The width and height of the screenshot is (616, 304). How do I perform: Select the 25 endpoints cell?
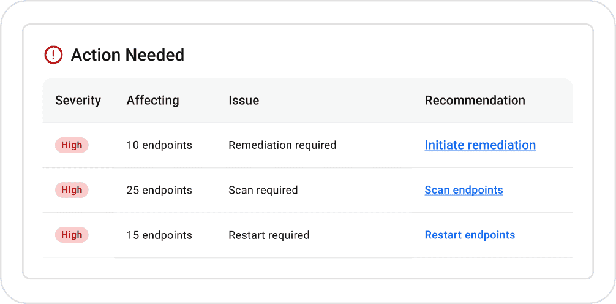[159, 190]
